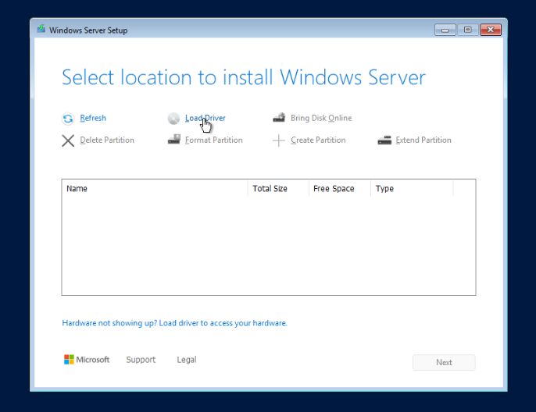Click the empty disk list area
Viewport: 536px width, 412px height.
coord(268,246)
